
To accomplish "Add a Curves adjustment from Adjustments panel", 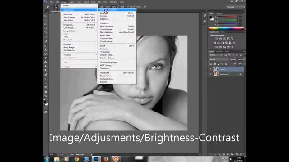I will coord(224,39).
